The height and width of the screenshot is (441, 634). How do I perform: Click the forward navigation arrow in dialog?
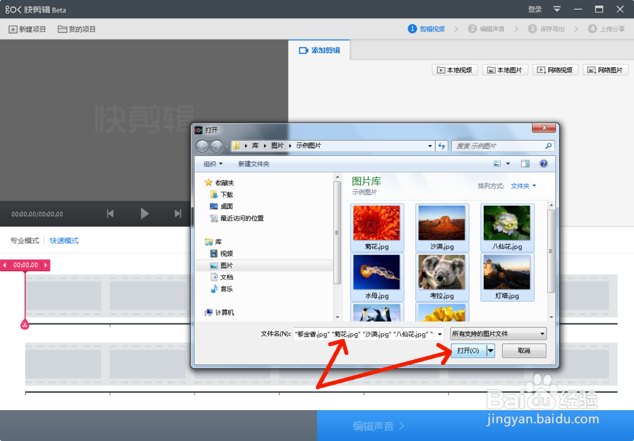[217, 146]
